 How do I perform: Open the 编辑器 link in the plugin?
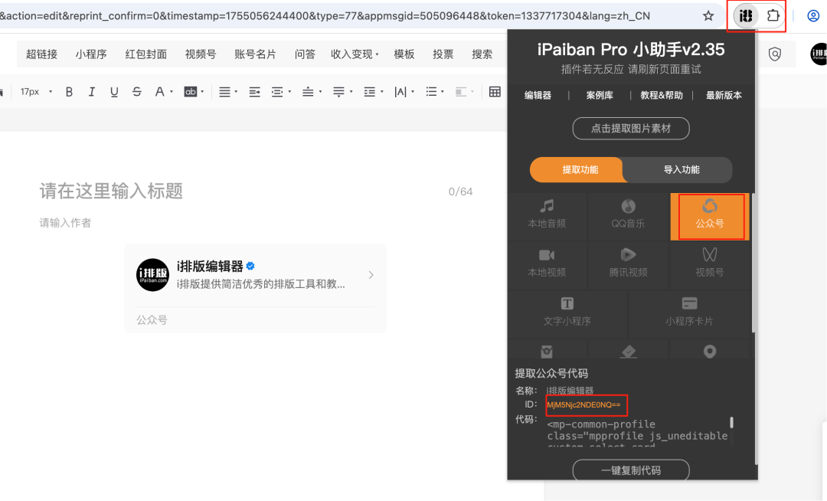pos(538,96)
